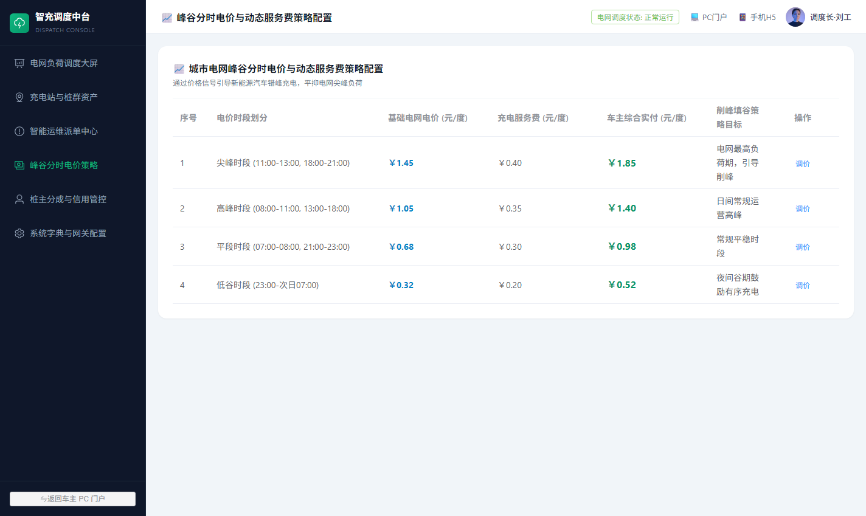Click 基础电网电价 (元/度) column header
Screen dimensions: 866x516
[428, 118]
